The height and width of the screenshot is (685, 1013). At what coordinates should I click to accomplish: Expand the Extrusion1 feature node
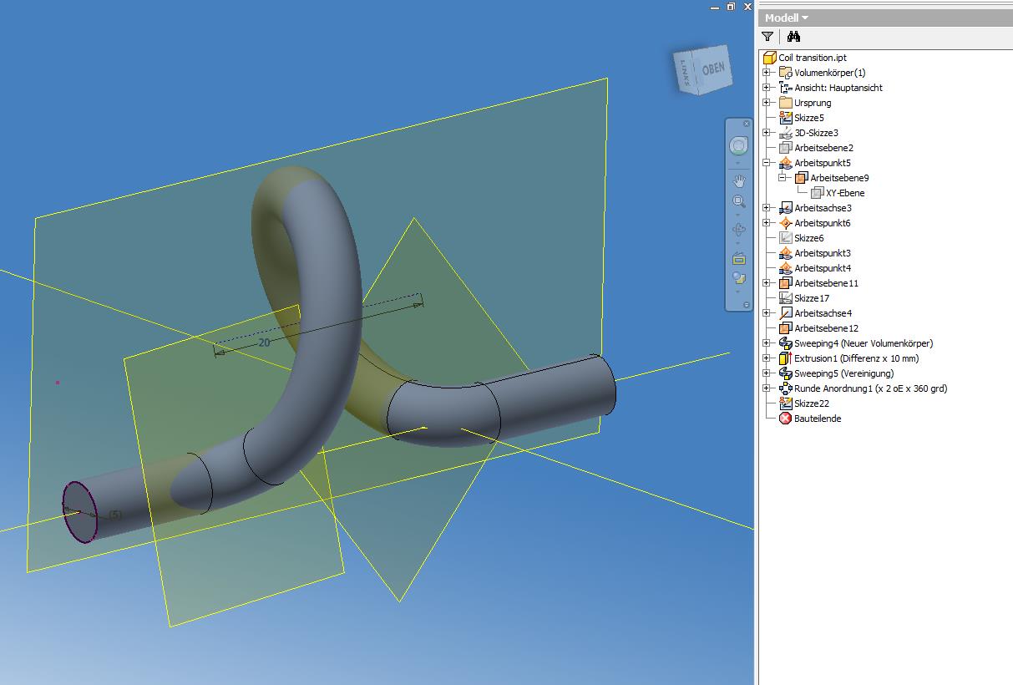[767, 358]
